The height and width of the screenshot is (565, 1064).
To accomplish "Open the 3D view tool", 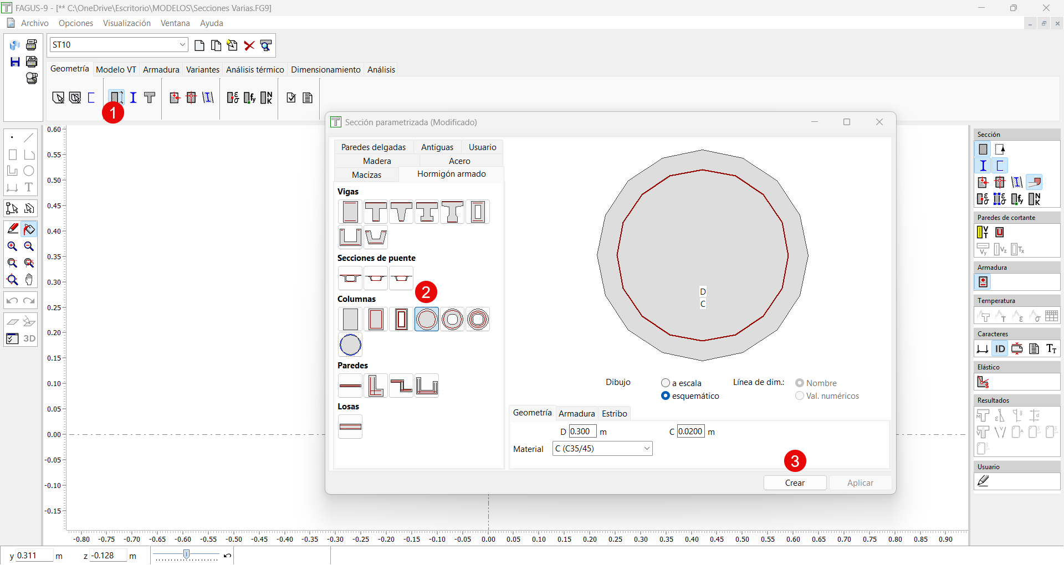I will (29, 338).
